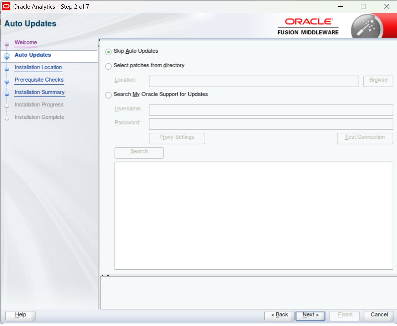Click the Installation Complete step bullet
This screenshot has height=326, width=397.
pyautogui.click(x=7, y=118)
